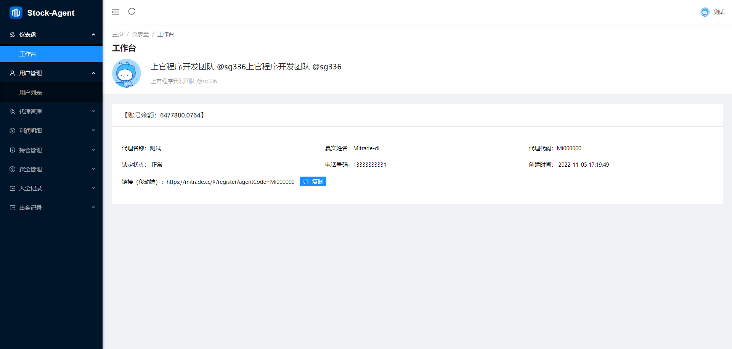
Task: Collapse the sidebar using the fold icon
Action: click(115, 12)
